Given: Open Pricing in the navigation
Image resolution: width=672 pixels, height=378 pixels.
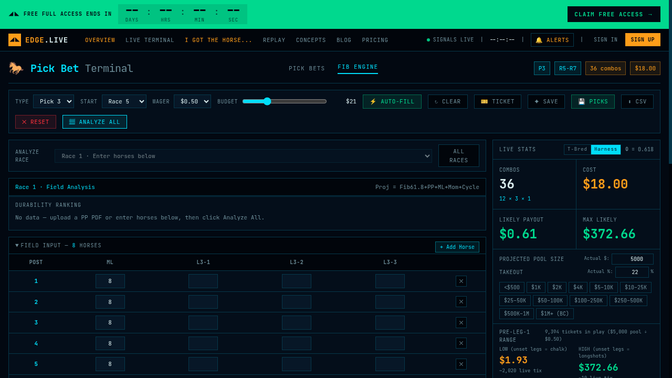Looking at the screenshot, I should (375, 40).
